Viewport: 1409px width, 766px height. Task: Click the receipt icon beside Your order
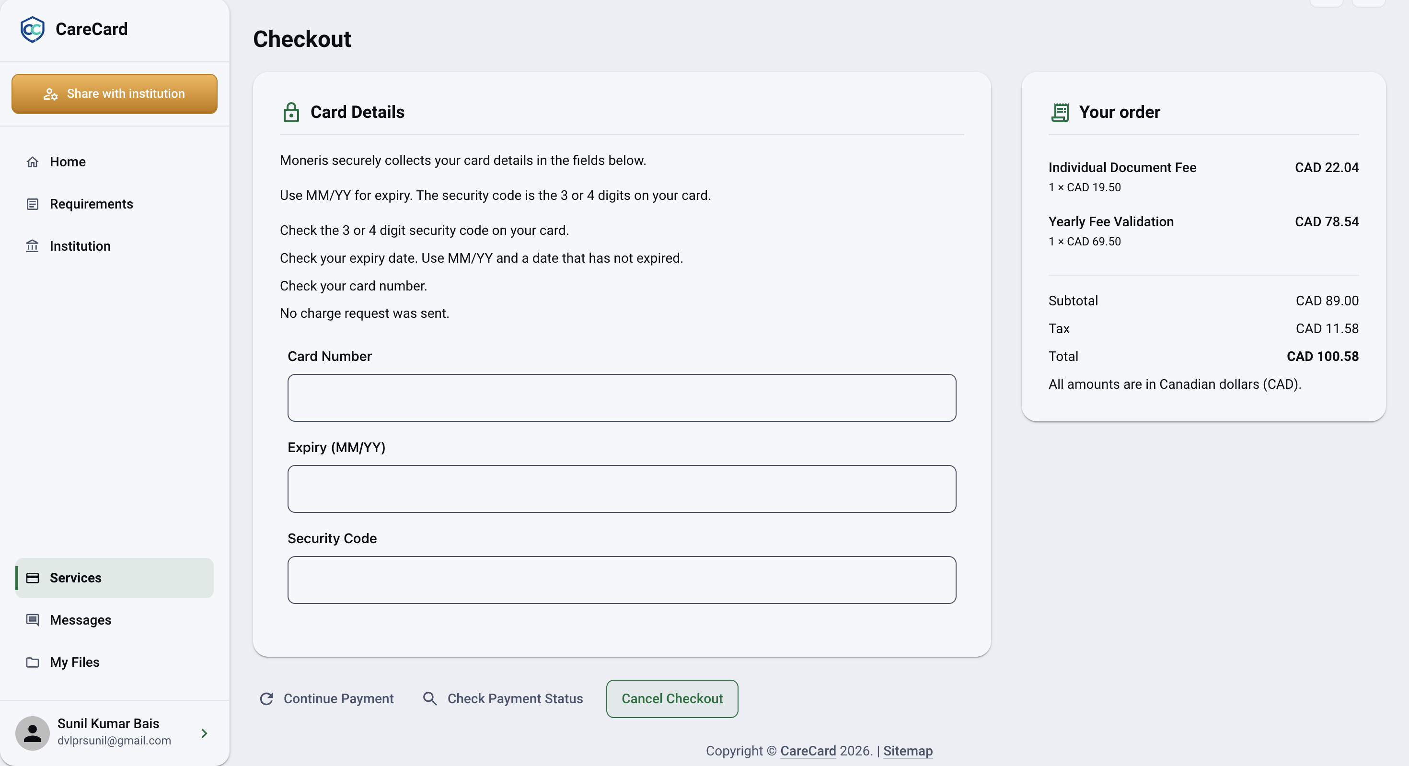click(1060, 112)
